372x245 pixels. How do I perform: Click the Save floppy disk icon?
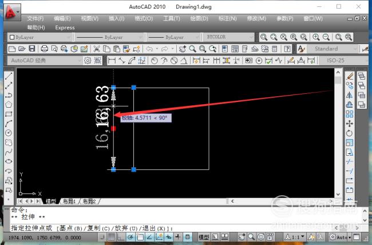point(32,49)
